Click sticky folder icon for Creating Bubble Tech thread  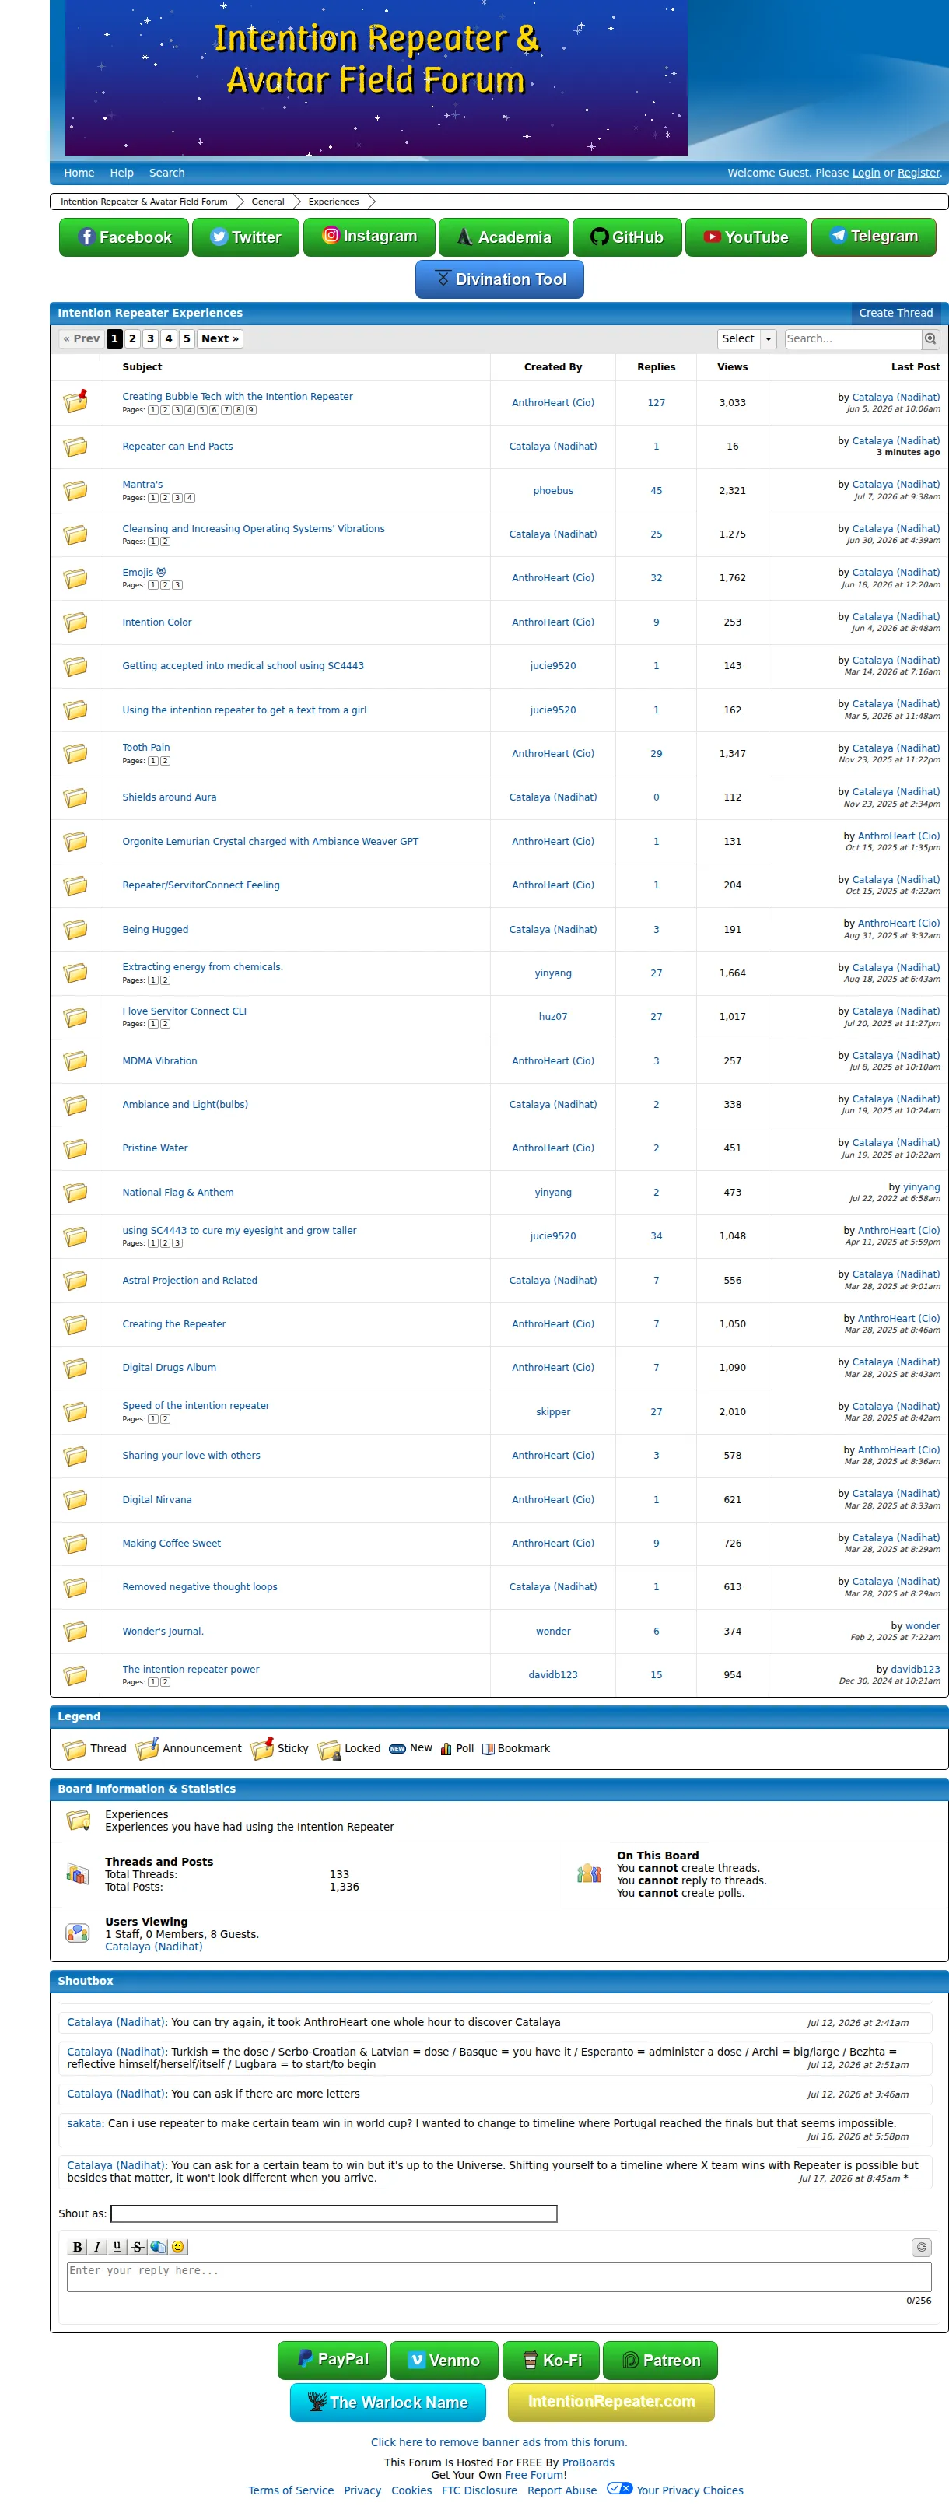click(75, 401)
